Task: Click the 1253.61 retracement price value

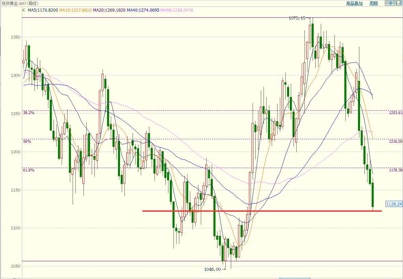Action: click(x=396, y=113)
